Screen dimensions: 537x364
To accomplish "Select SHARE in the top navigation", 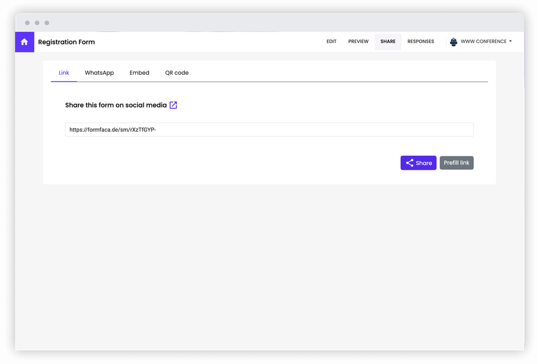I will (388, 42).
